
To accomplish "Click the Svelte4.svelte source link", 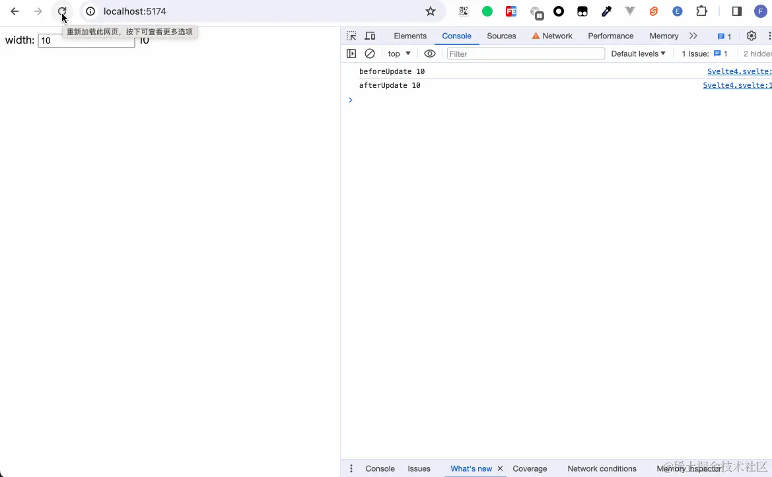I will coord(738,71).
